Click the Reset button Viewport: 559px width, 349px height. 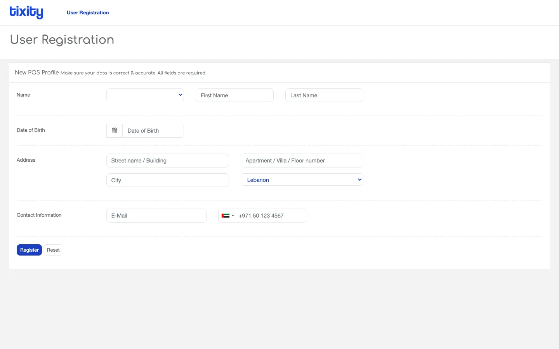coord(53,250)
